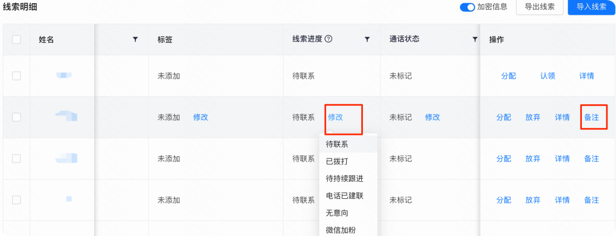Open 详情 of the second row
The width and height of the screenshot is (616, 236).
point(562,117)
